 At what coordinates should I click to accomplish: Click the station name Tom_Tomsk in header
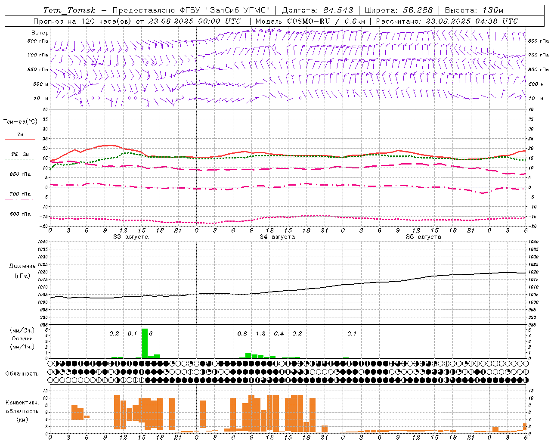pyautogui.click(x=69, y=10)
